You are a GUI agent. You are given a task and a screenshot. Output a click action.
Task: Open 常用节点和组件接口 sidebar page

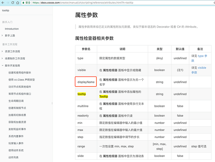pos(20,94)
